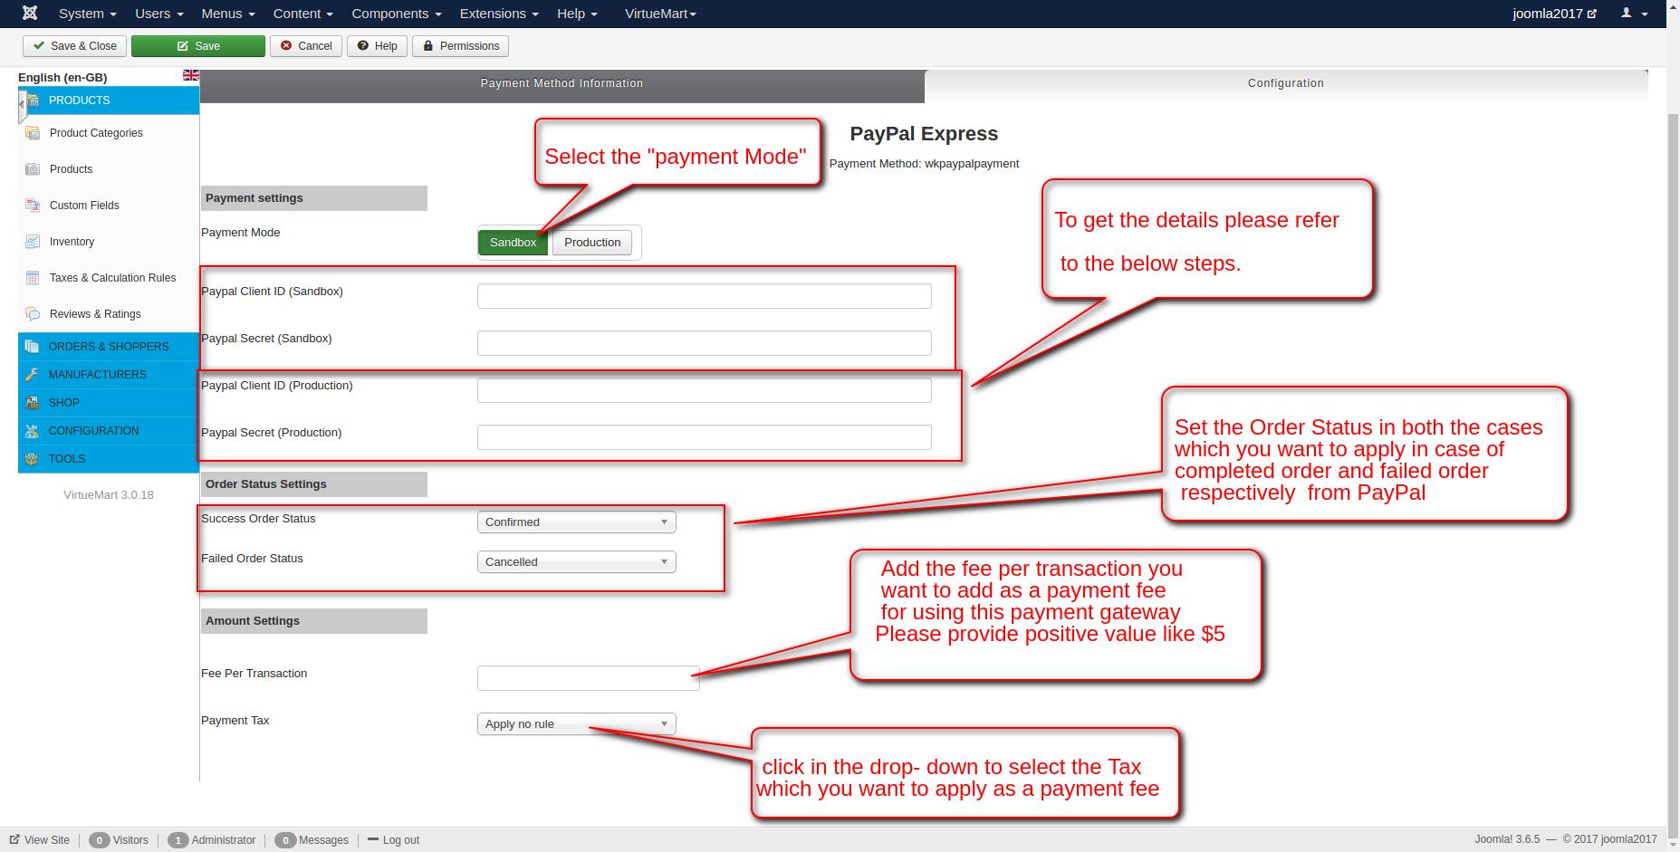
Task: Click the Products camera icon
Action: click(33, 169)
